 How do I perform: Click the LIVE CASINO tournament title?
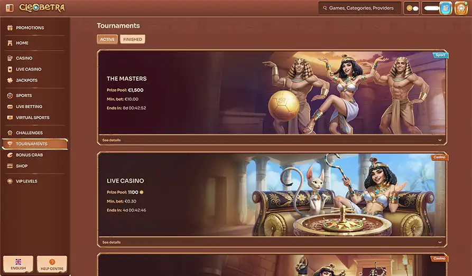point(125,181)
